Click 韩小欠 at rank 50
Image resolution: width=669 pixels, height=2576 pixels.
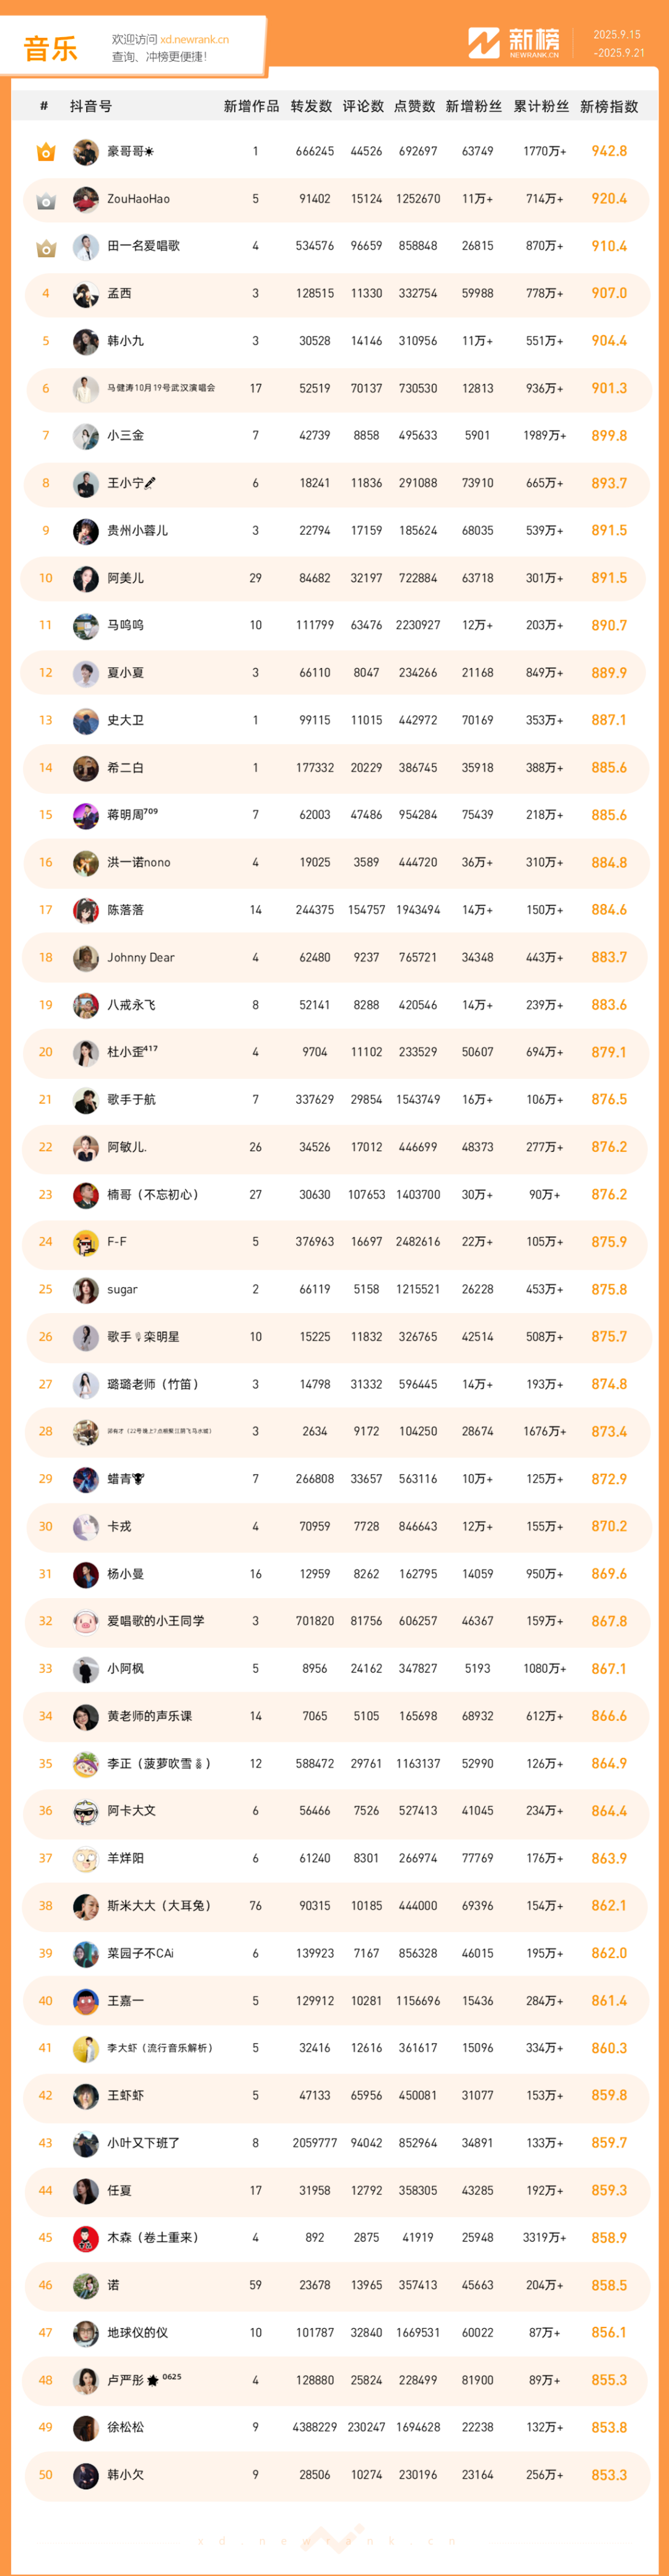point(126,2474)
